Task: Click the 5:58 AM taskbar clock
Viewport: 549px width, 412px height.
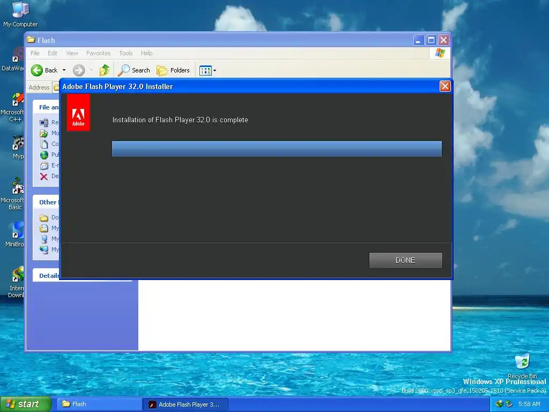Action: pyautogui.click(x=529, y=404)
